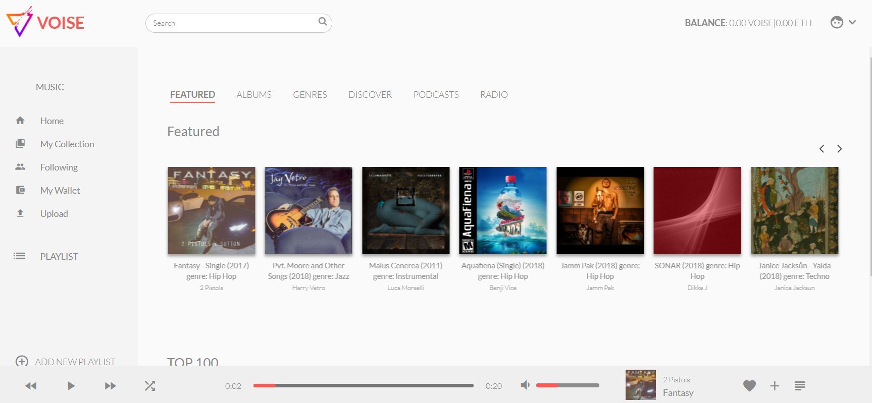This screenshot has height=403, width=872.
Task: Expand the account dropdown arrow
Action: 853,23
